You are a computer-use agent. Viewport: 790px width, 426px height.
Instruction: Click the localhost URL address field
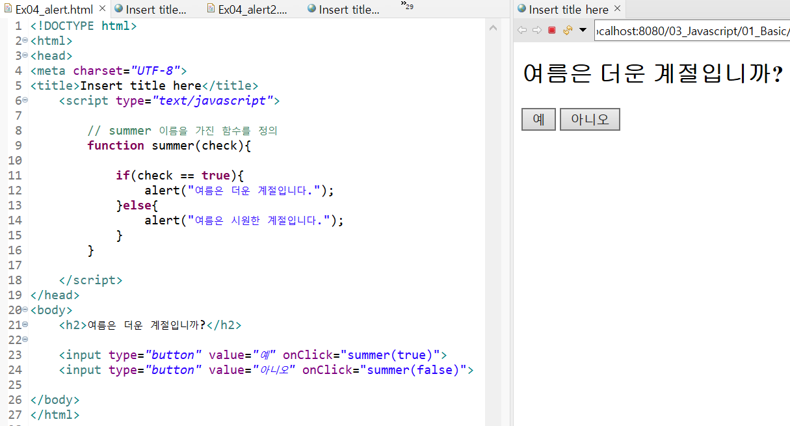point(692,32)
